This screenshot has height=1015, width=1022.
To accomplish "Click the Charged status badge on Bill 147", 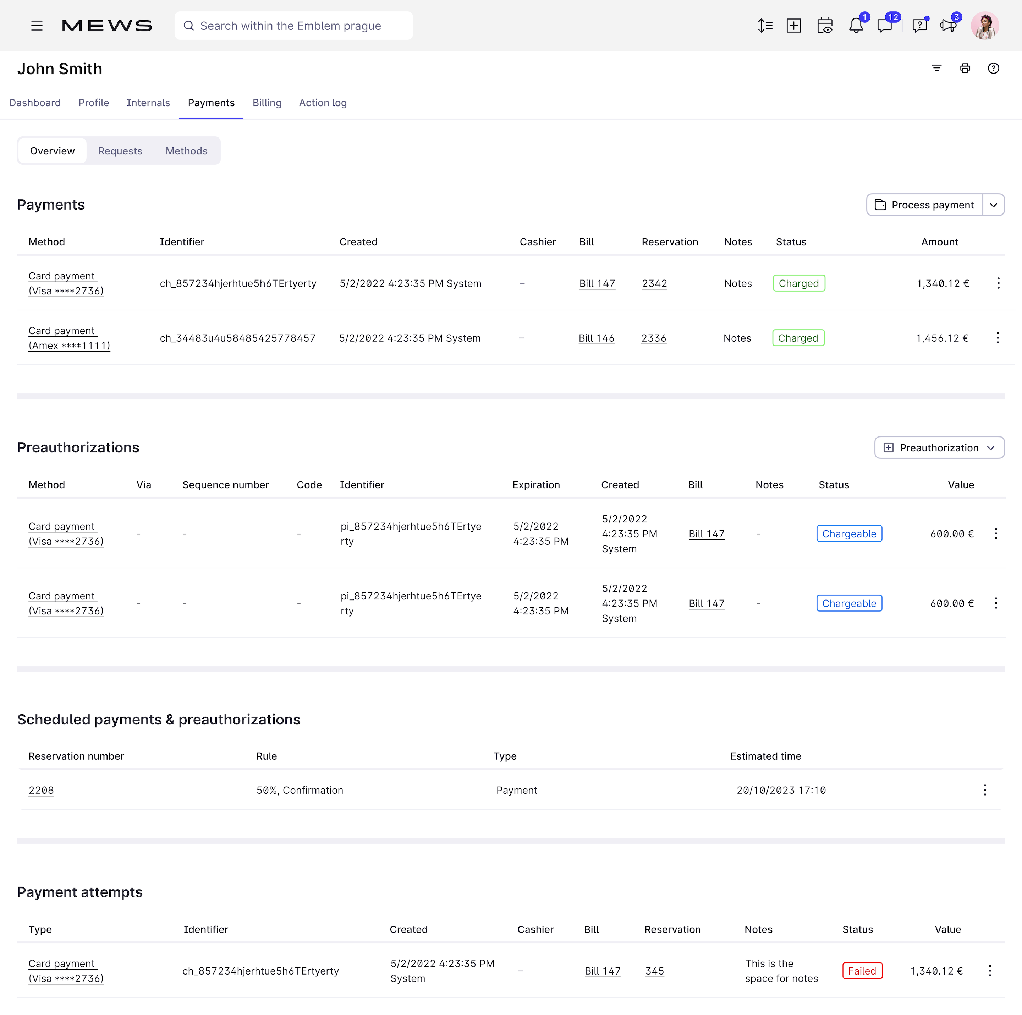I will pyautogui.click(x=799, y=283).
